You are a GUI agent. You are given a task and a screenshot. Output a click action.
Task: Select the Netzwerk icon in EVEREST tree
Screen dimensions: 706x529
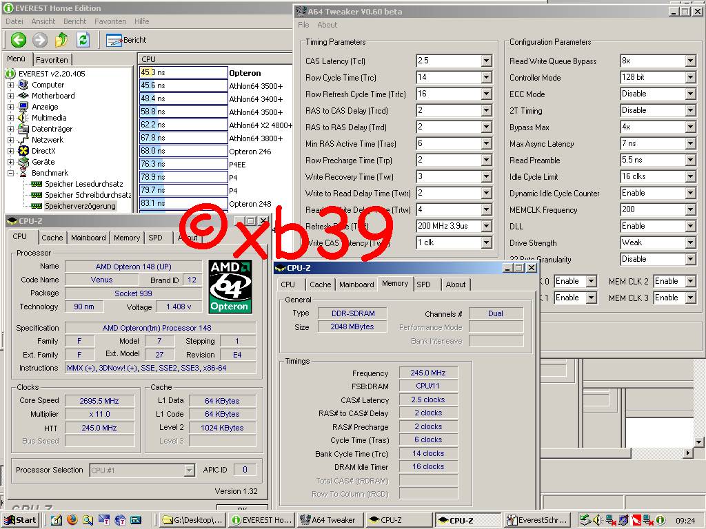coord(23,140)
